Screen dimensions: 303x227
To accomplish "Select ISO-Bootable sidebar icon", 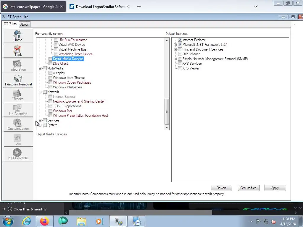I will point(18,154).
